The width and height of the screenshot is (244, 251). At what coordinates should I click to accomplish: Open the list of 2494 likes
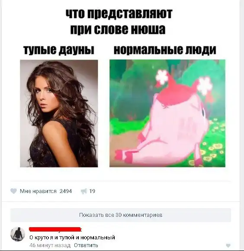click(x=66, y=191)
